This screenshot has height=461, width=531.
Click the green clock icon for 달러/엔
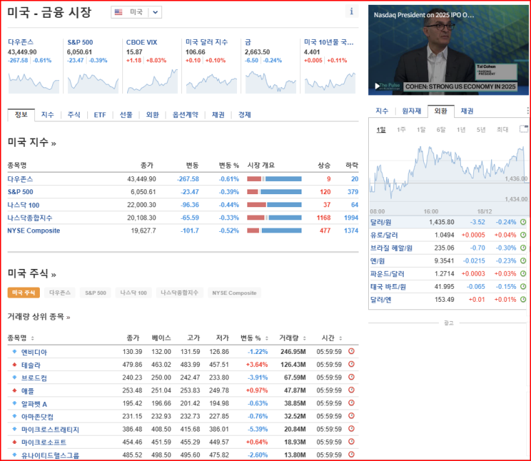pyautogui.click(x=523, y=299)
